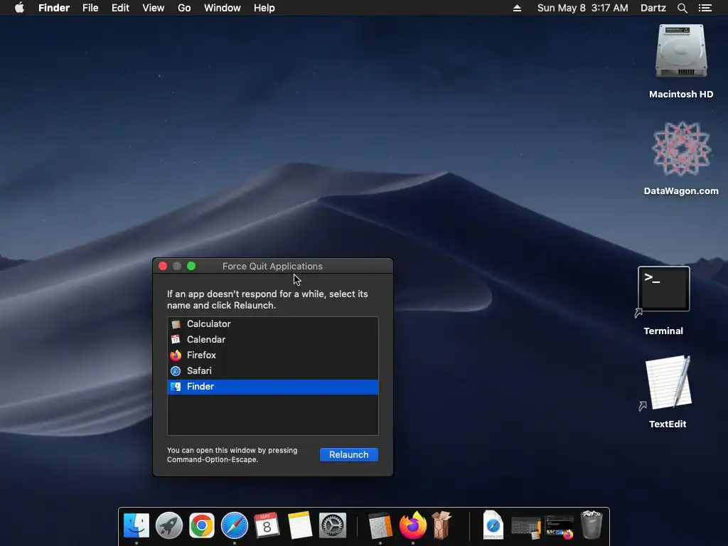Open the Dartz user menu

coord(653,8)
